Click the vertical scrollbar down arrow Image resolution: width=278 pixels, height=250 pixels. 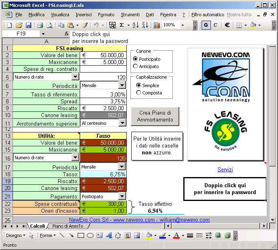click(273, 220)
